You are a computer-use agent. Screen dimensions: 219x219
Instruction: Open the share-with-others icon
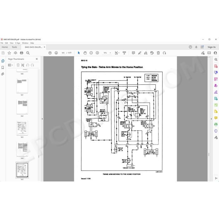215,53
